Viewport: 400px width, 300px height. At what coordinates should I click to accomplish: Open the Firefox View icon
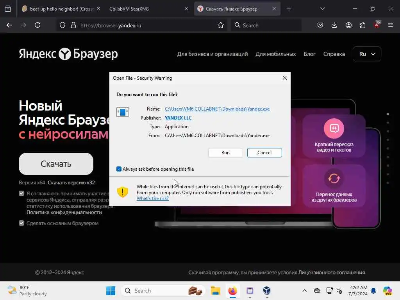coord(8,9)
